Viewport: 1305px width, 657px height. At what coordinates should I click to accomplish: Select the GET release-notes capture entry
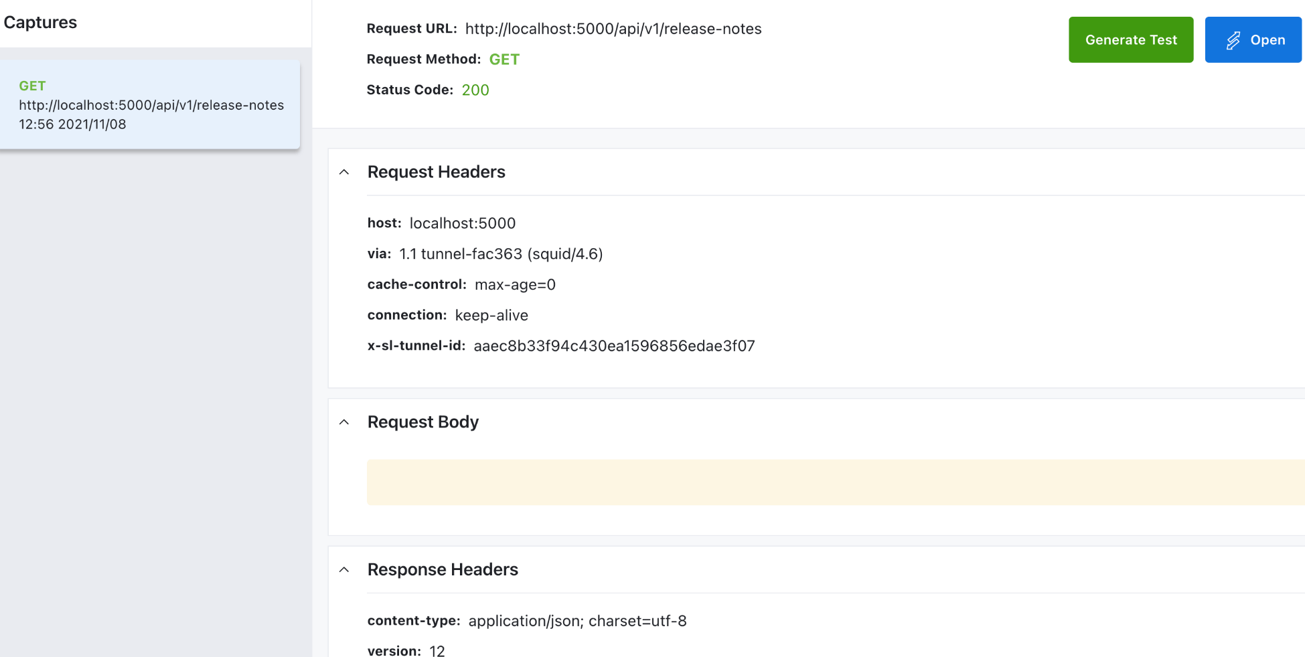[x=151, y=104]
